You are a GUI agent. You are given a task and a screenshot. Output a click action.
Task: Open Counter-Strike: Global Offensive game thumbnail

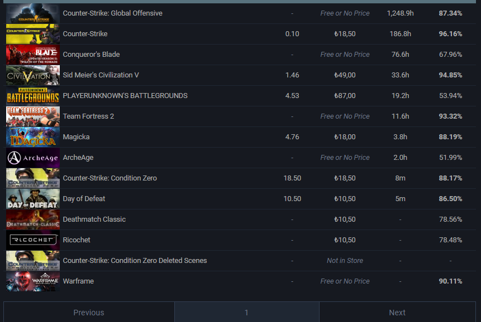tap(33, 13)
